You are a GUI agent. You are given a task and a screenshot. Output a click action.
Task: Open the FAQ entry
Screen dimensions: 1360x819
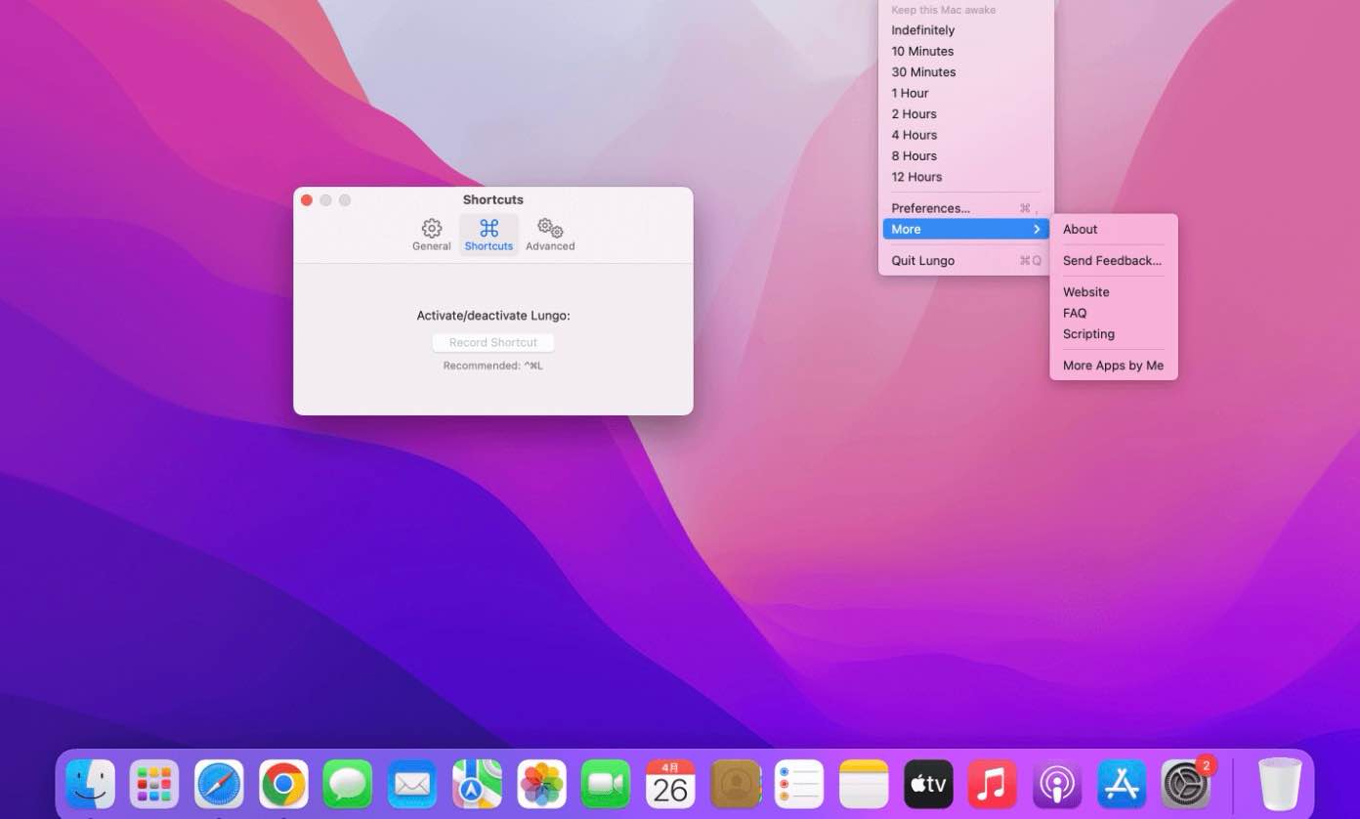[1075, 314]
